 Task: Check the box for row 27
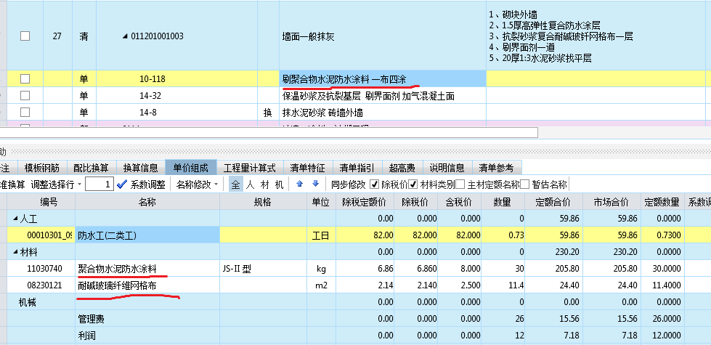[x=25, y=36]
